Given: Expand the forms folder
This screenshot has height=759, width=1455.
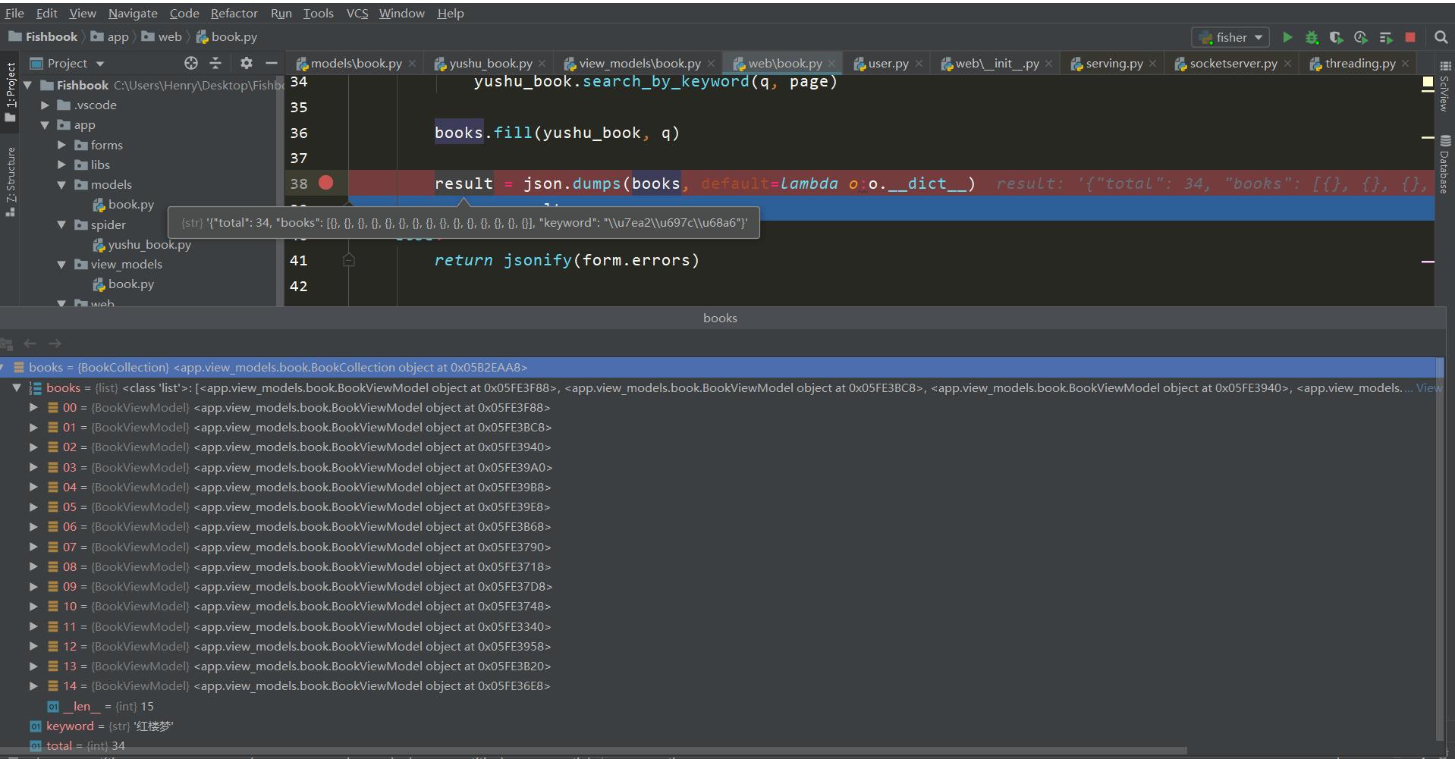Looking at the screenshot, I should 61,145.
